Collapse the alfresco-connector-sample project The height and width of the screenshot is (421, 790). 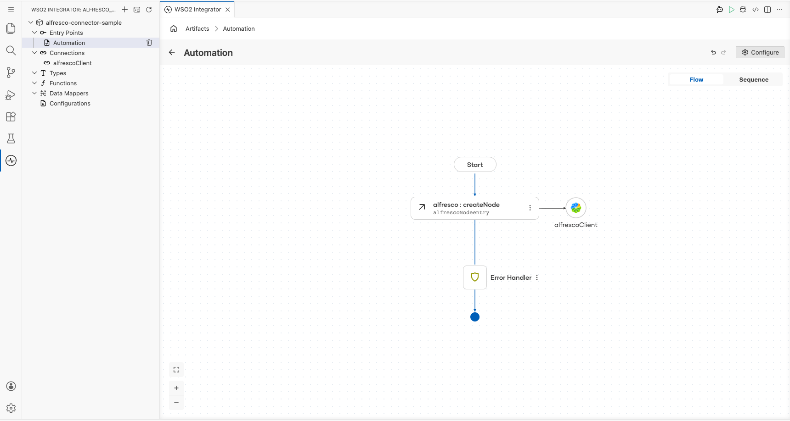pyautogui.click(x=31, y=22)
